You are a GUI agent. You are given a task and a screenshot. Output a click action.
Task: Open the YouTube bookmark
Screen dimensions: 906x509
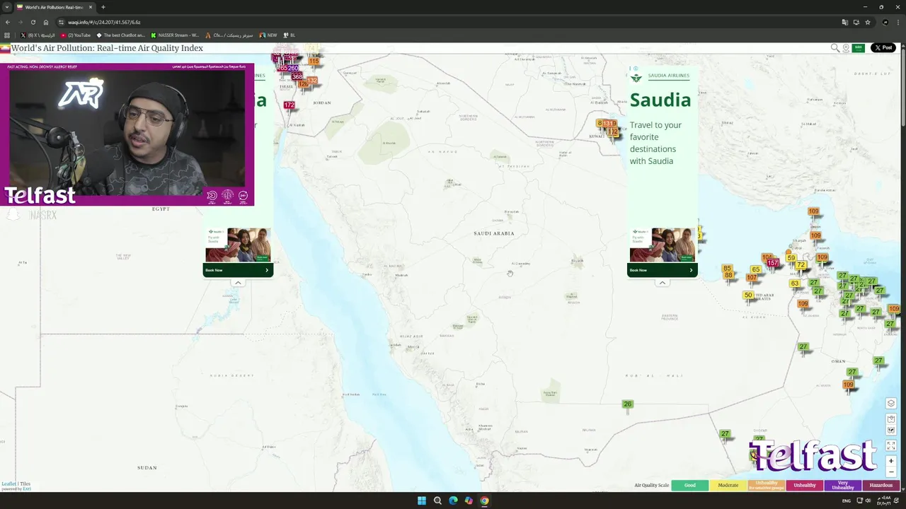point(76,35)
